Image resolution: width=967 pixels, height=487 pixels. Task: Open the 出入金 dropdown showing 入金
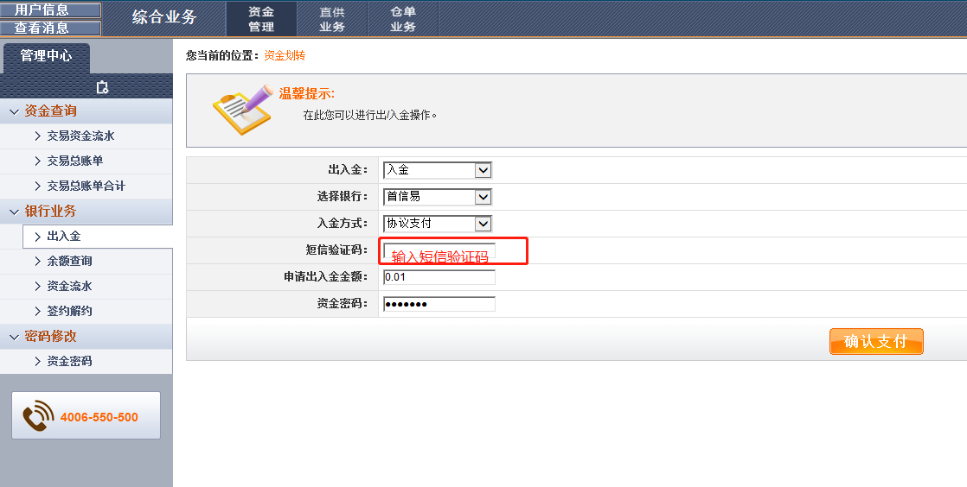coord(438,170)
